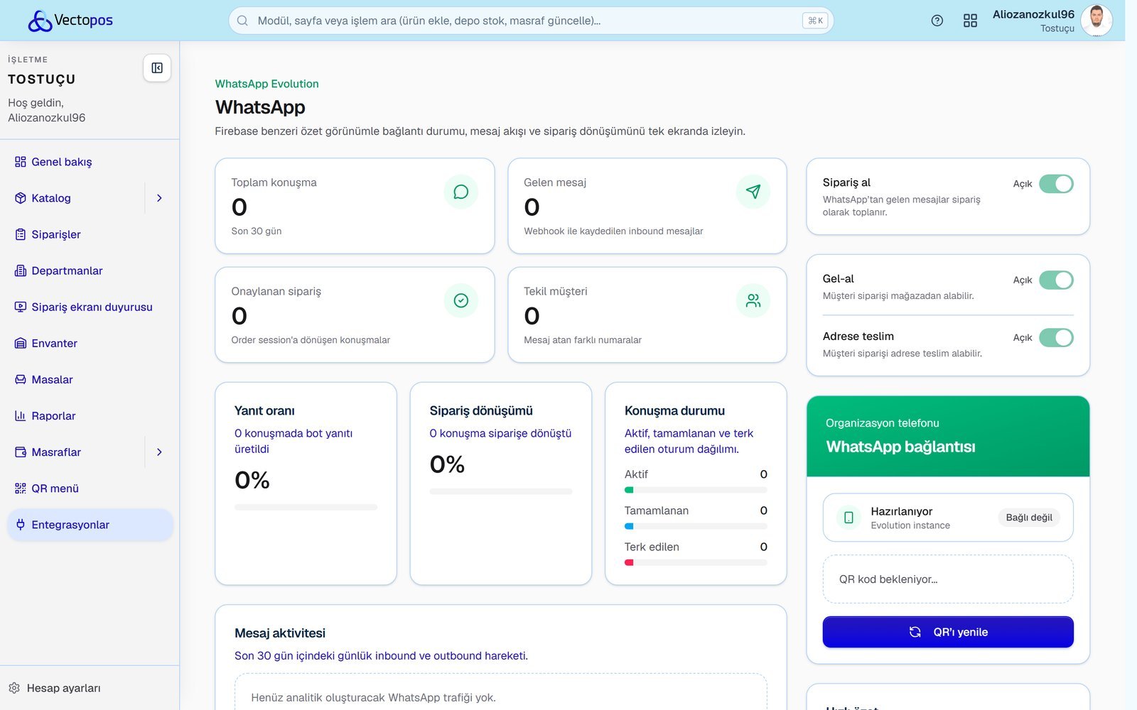The image size is (1137, 710).
Task: Expand the Masraflar submenu chevron
Action: pos(159,452)
